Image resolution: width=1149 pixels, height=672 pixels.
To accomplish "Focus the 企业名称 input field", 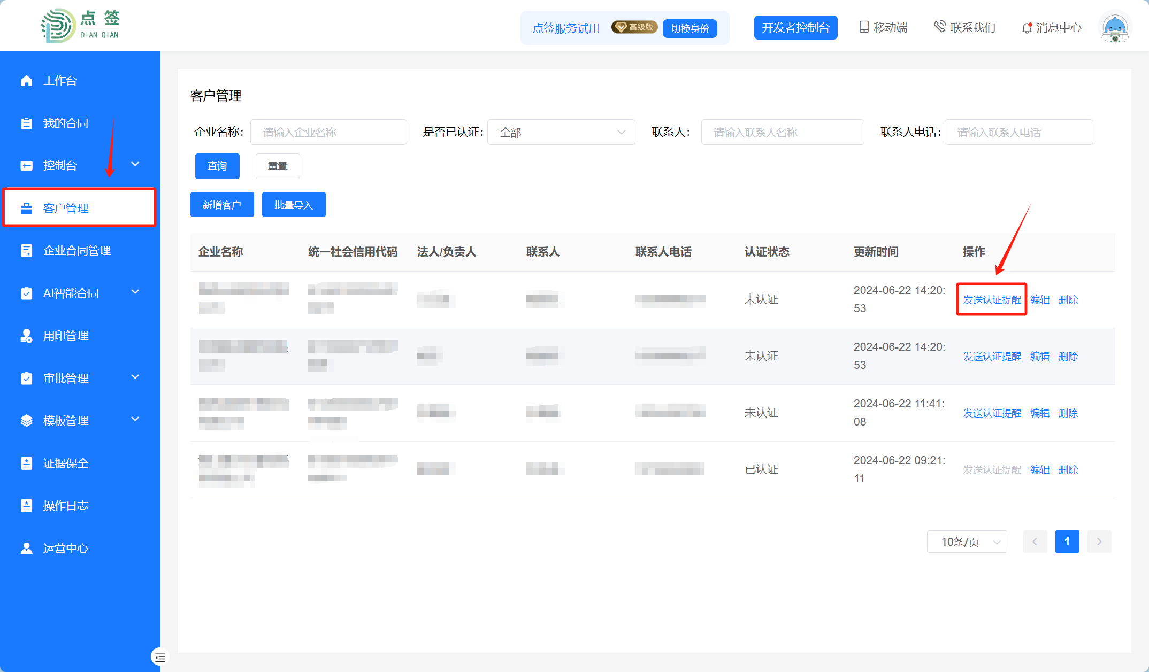I will click(328, 132).
